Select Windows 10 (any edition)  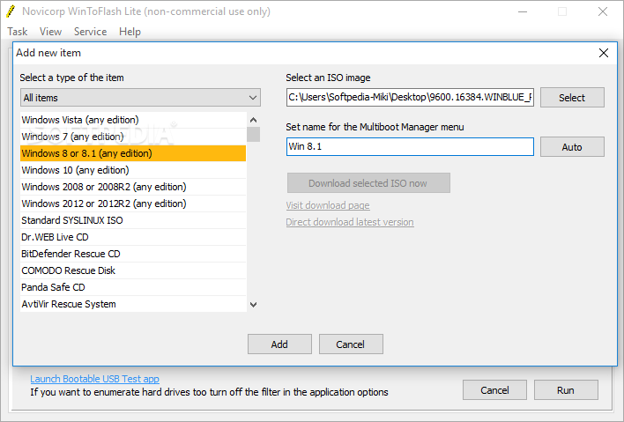(x=133, y=170)
